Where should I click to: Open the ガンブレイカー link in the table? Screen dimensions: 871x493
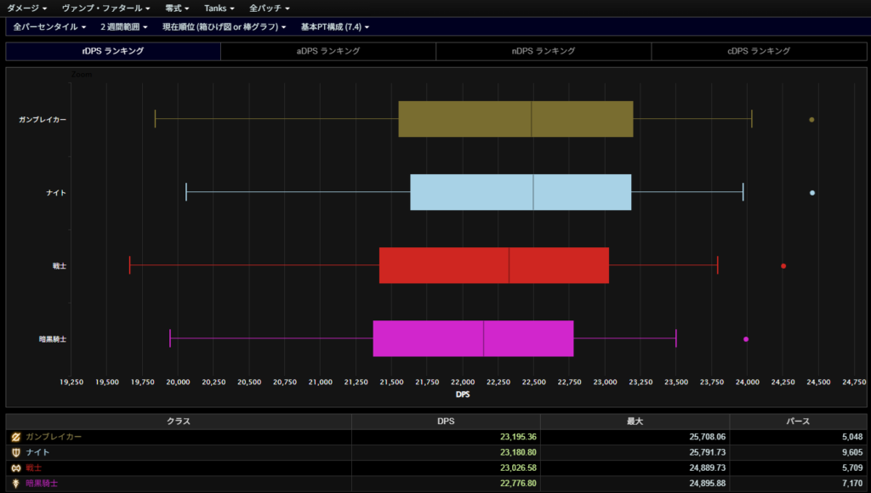pyautogui.click(x=54, y=437)
